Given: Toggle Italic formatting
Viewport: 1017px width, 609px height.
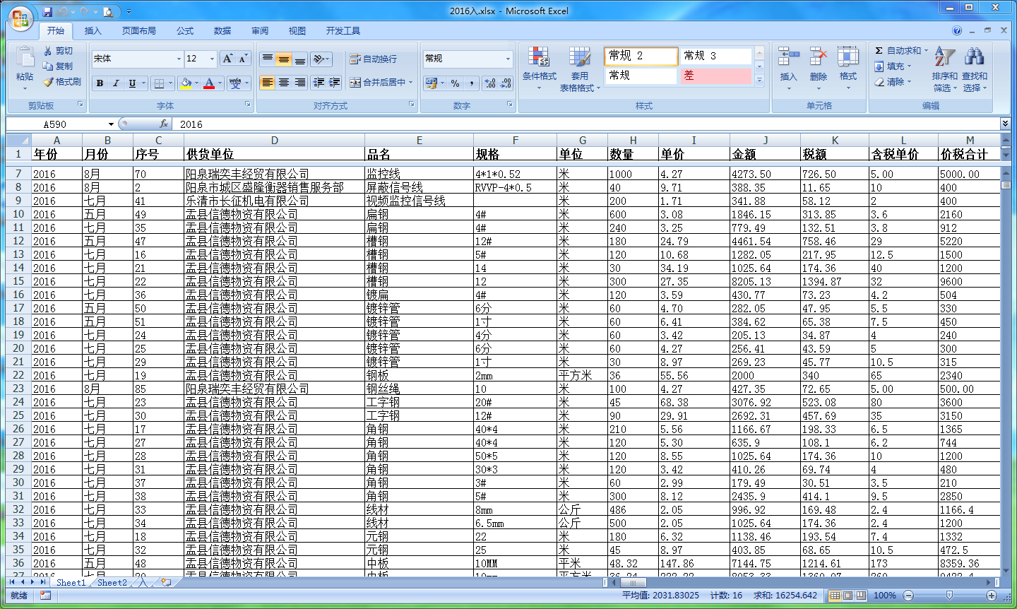Looking at the screenshot, I should 116,83.
